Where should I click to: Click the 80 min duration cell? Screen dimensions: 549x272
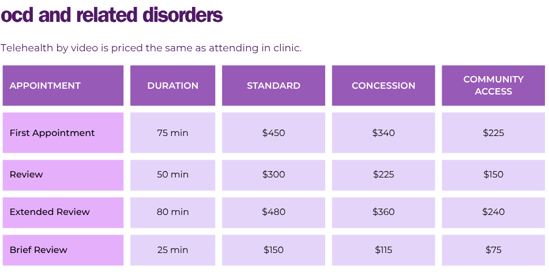[172, 213]
